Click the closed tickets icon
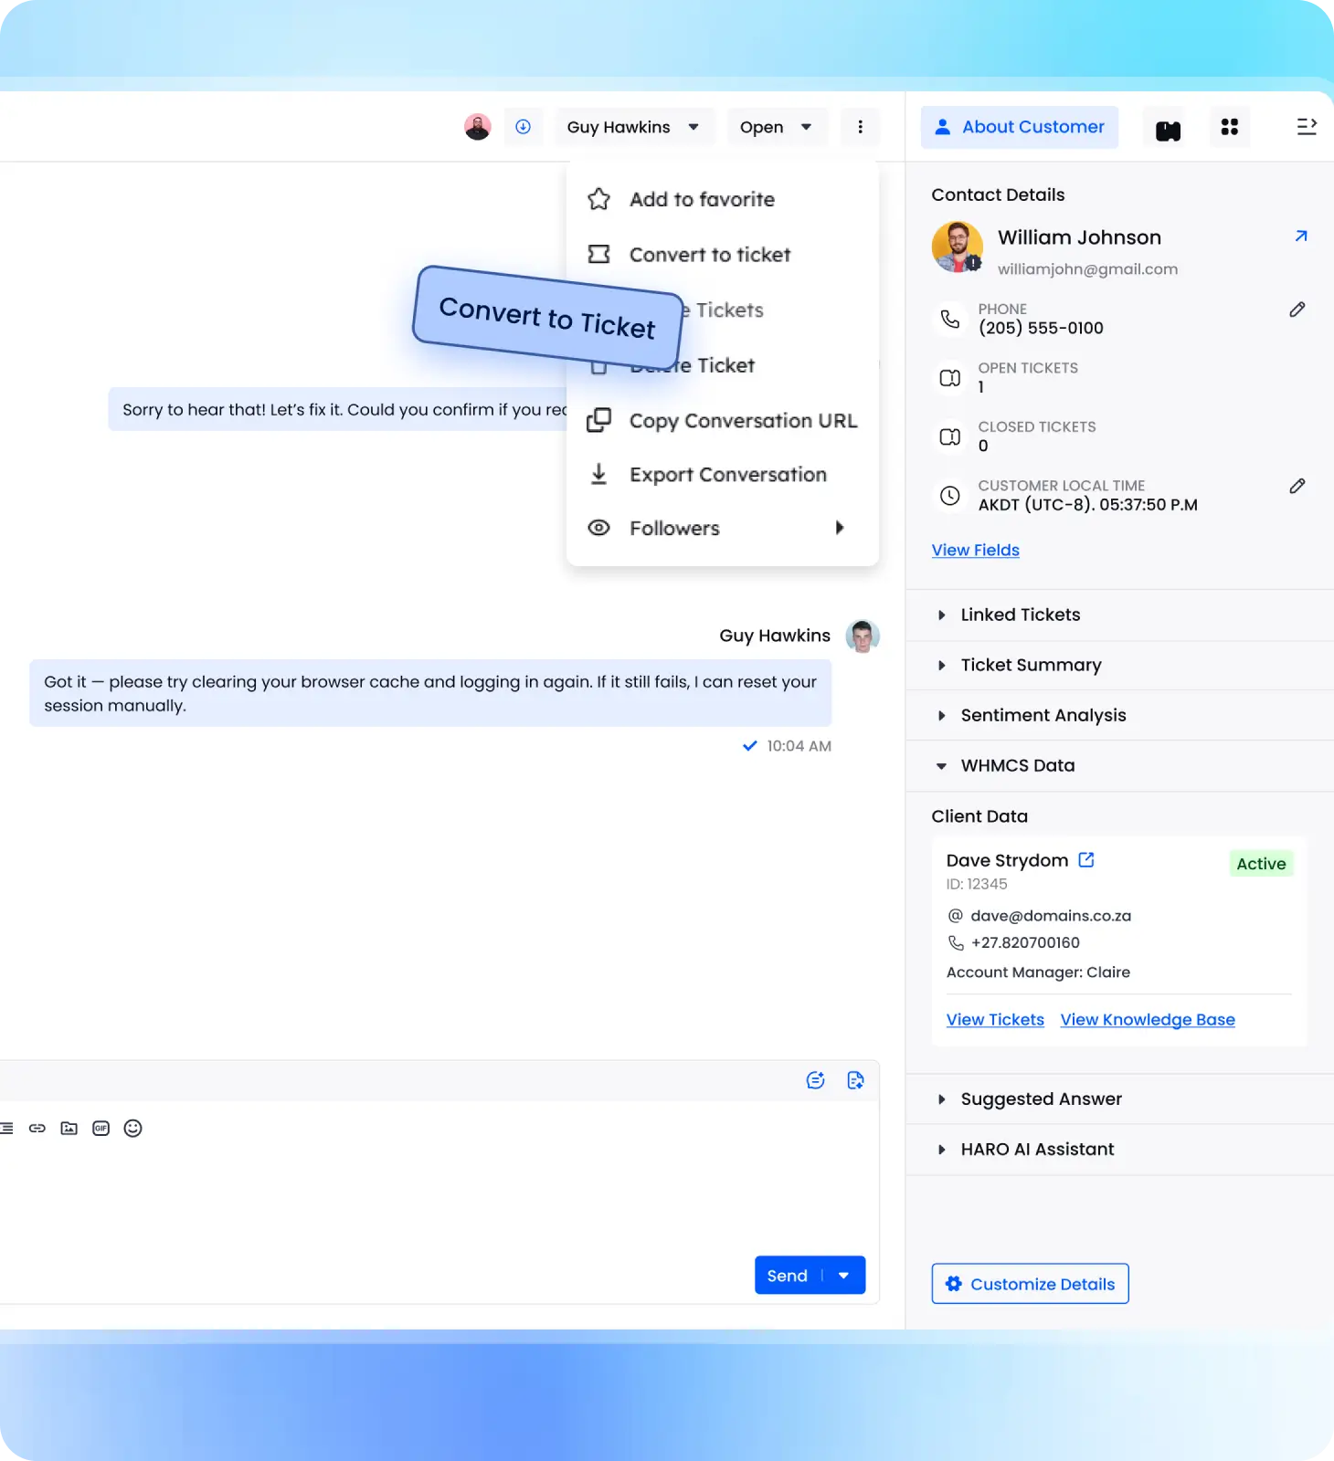 click(x=950, y=436)
